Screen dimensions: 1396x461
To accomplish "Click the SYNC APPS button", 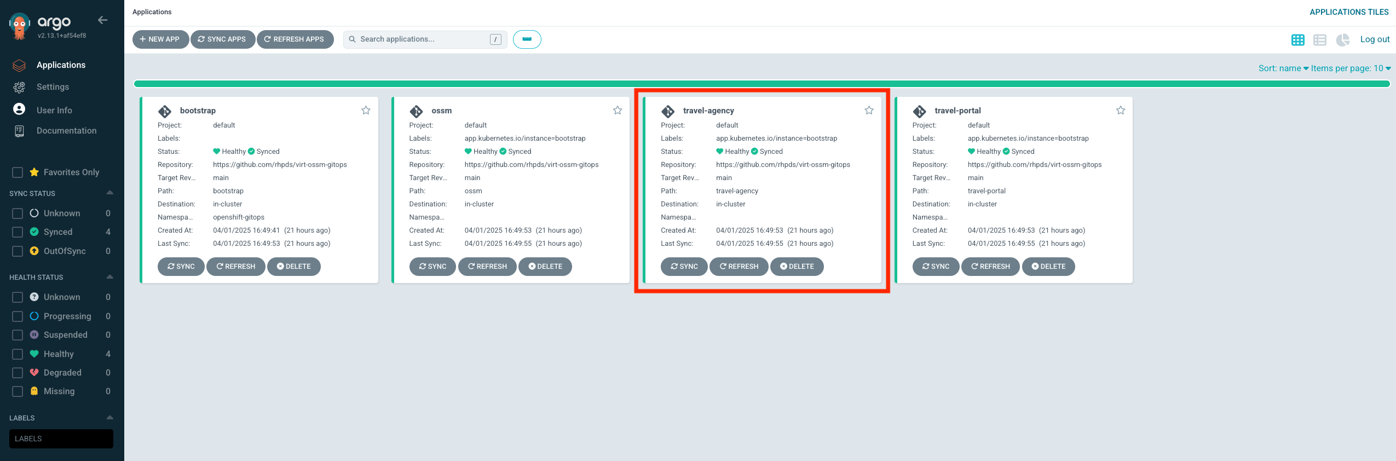I will click(223, 39).
